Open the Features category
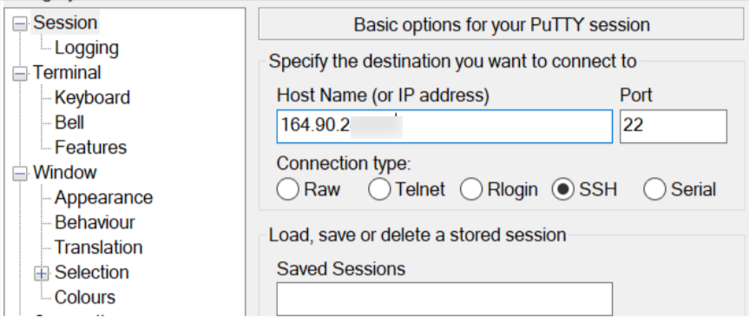Viewport: 749px width, 322px height. (91, 148)
